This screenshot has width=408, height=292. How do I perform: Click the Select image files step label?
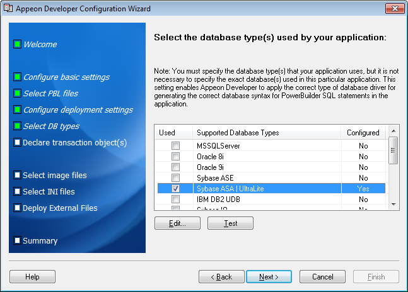tap(55, 175)
